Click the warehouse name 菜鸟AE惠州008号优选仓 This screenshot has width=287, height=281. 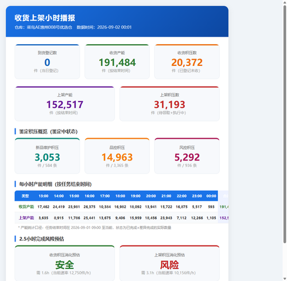[49, 28]
